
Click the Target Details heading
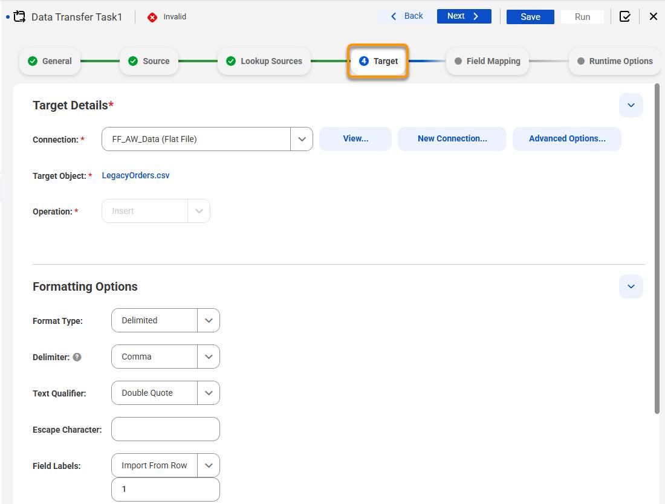73,105
